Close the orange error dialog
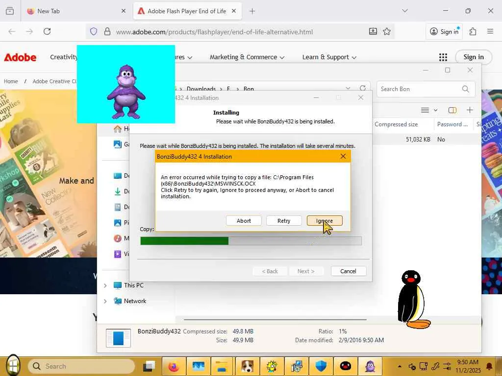 point(343,156)
